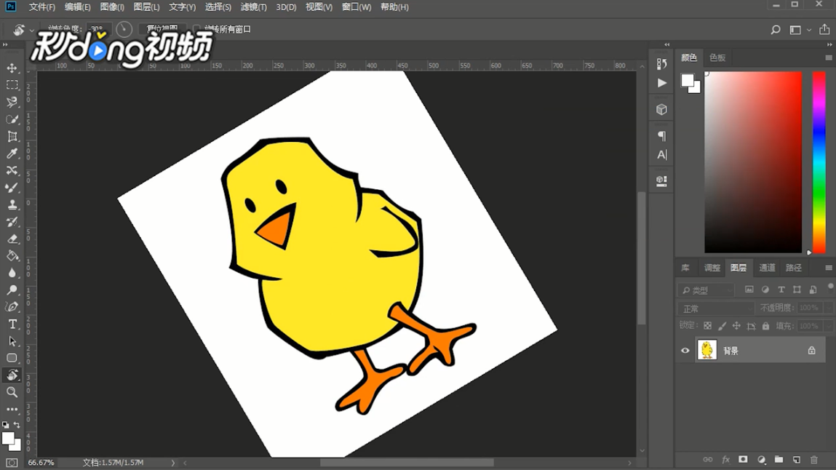Select the Path Selection tool
The width and height of the screenshot is (836, 470).
[x=12, y=341]
